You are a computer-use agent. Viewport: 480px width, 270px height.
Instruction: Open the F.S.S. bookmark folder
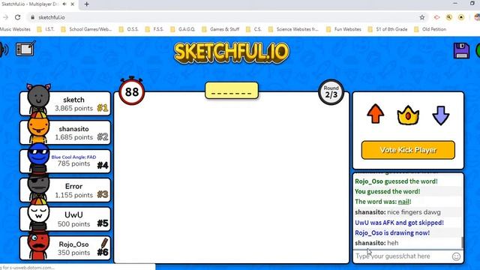[154, 29]
